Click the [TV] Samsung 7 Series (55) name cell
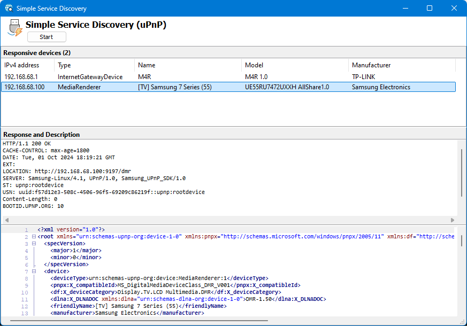This screenshot has width=467, height=326. pos(174,87)
